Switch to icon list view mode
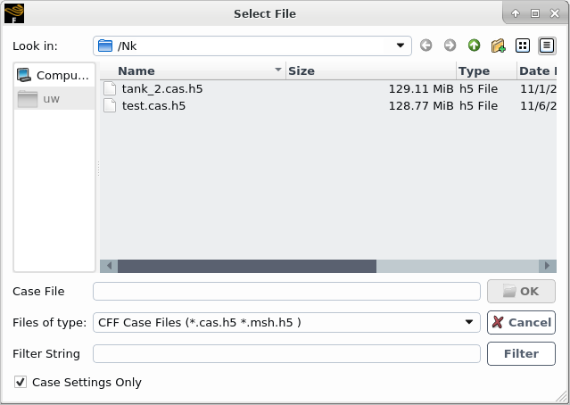The width and height of the screenshot is (570, 405). pyautogui.click(x=523, y=45)
